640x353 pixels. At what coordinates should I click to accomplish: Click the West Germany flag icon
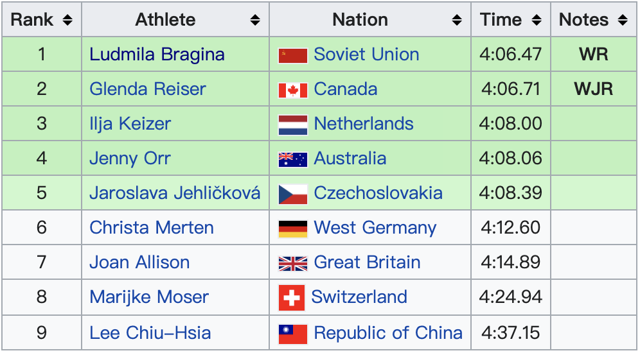(292, 228)
